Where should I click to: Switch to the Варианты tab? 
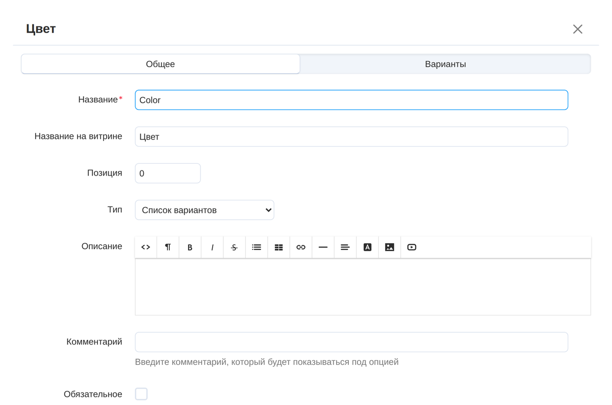(445, 64)
